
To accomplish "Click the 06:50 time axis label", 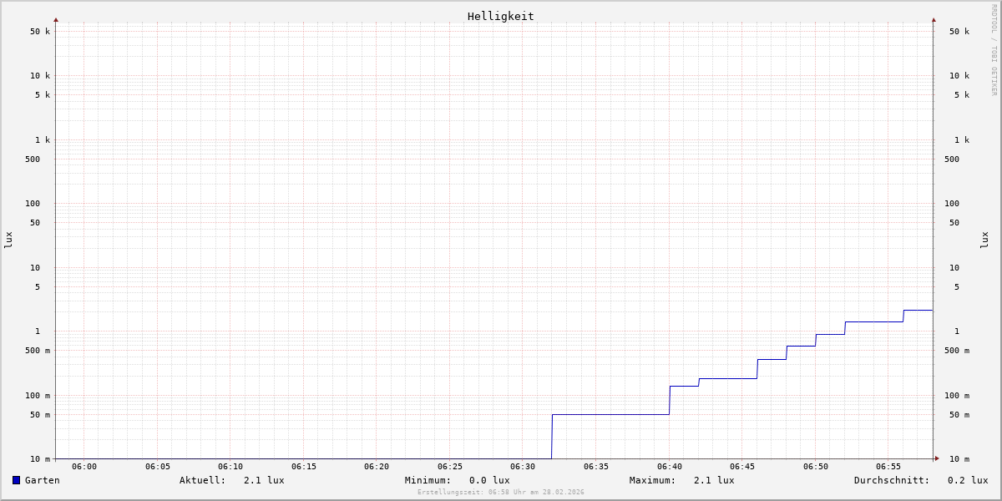I will click(816, 467).
